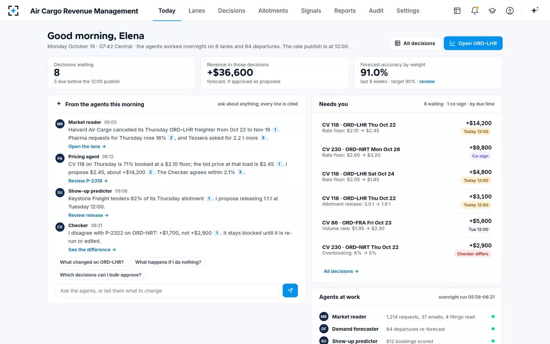550x344 pixels.
Task: Click the MR Market reader avatar in feed
Action: pos(60,124)
